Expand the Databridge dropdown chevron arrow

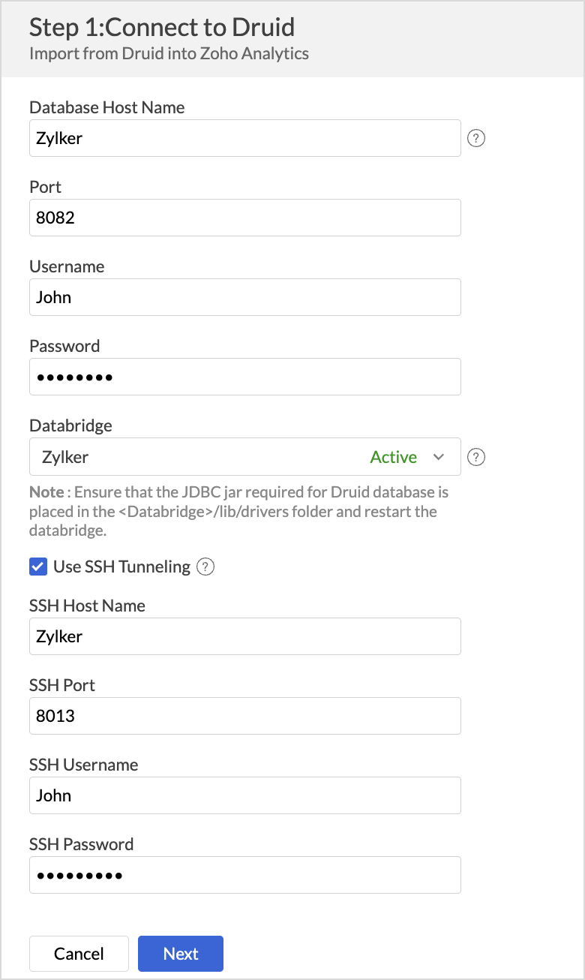[439, 457]
